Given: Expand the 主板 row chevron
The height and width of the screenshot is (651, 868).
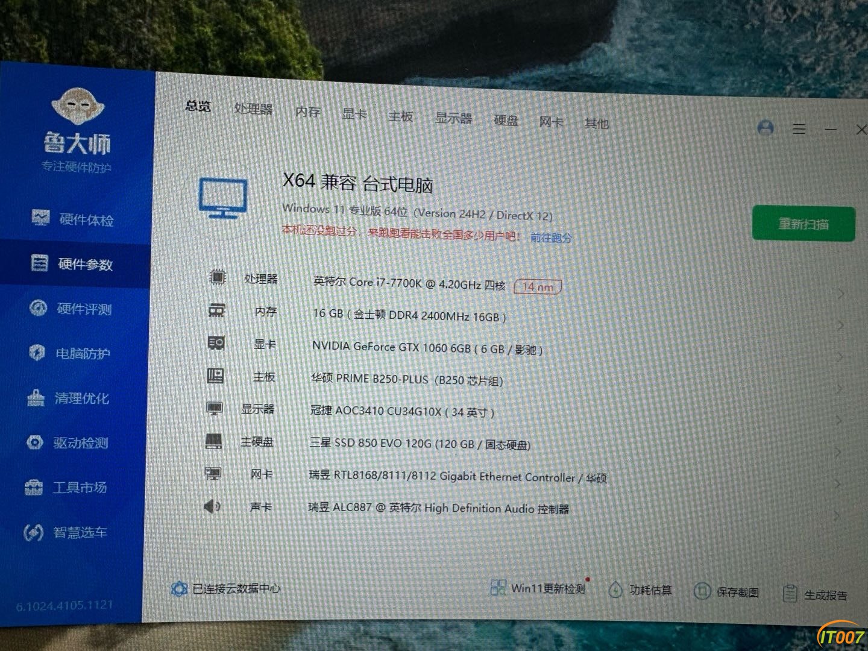Looking at the screenshot, I should (x=840, y=389).
